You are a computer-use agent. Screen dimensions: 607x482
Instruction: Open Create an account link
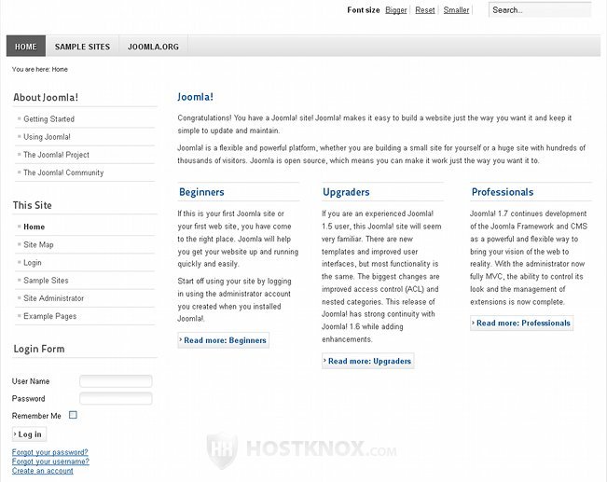(43, 471)
